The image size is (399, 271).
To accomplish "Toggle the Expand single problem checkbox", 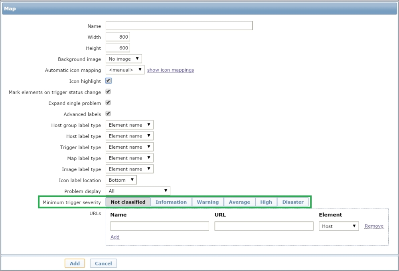I will (x=108, y=103).
